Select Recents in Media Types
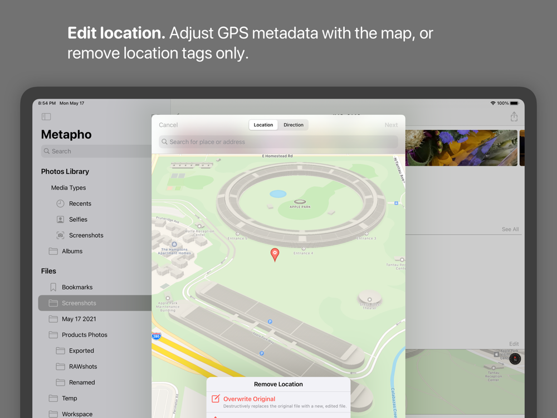The height and width of the screenshot is (418, 557). coord(80,203)
